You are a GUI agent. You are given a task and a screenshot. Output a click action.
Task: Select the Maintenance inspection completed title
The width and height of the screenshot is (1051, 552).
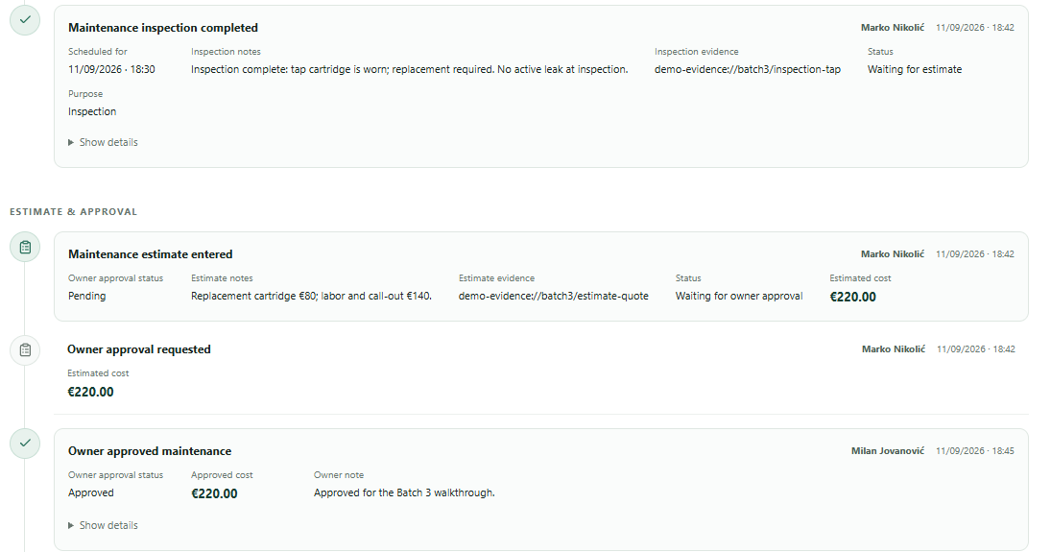(x=163, y=28)
